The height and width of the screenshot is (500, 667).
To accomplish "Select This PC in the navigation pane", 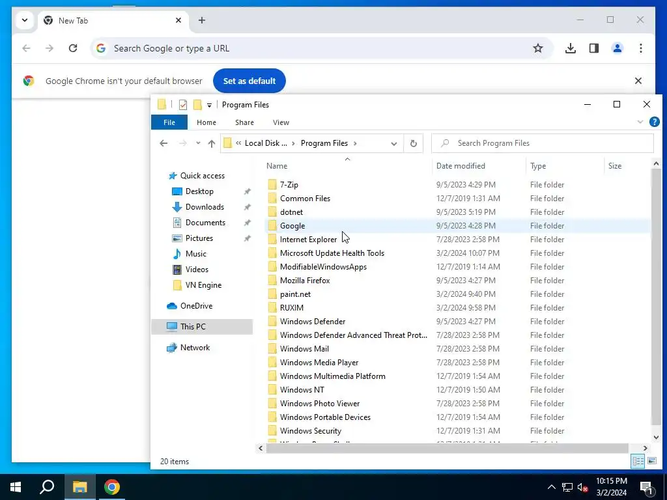I will point(202,327).
